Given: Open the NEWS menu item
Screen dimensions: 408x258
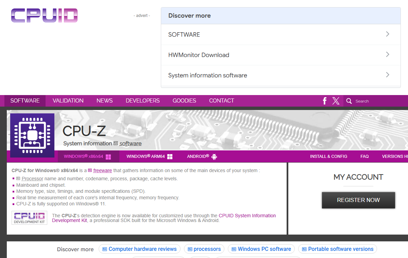Looking at the screenshot, I should coord(105,101).
